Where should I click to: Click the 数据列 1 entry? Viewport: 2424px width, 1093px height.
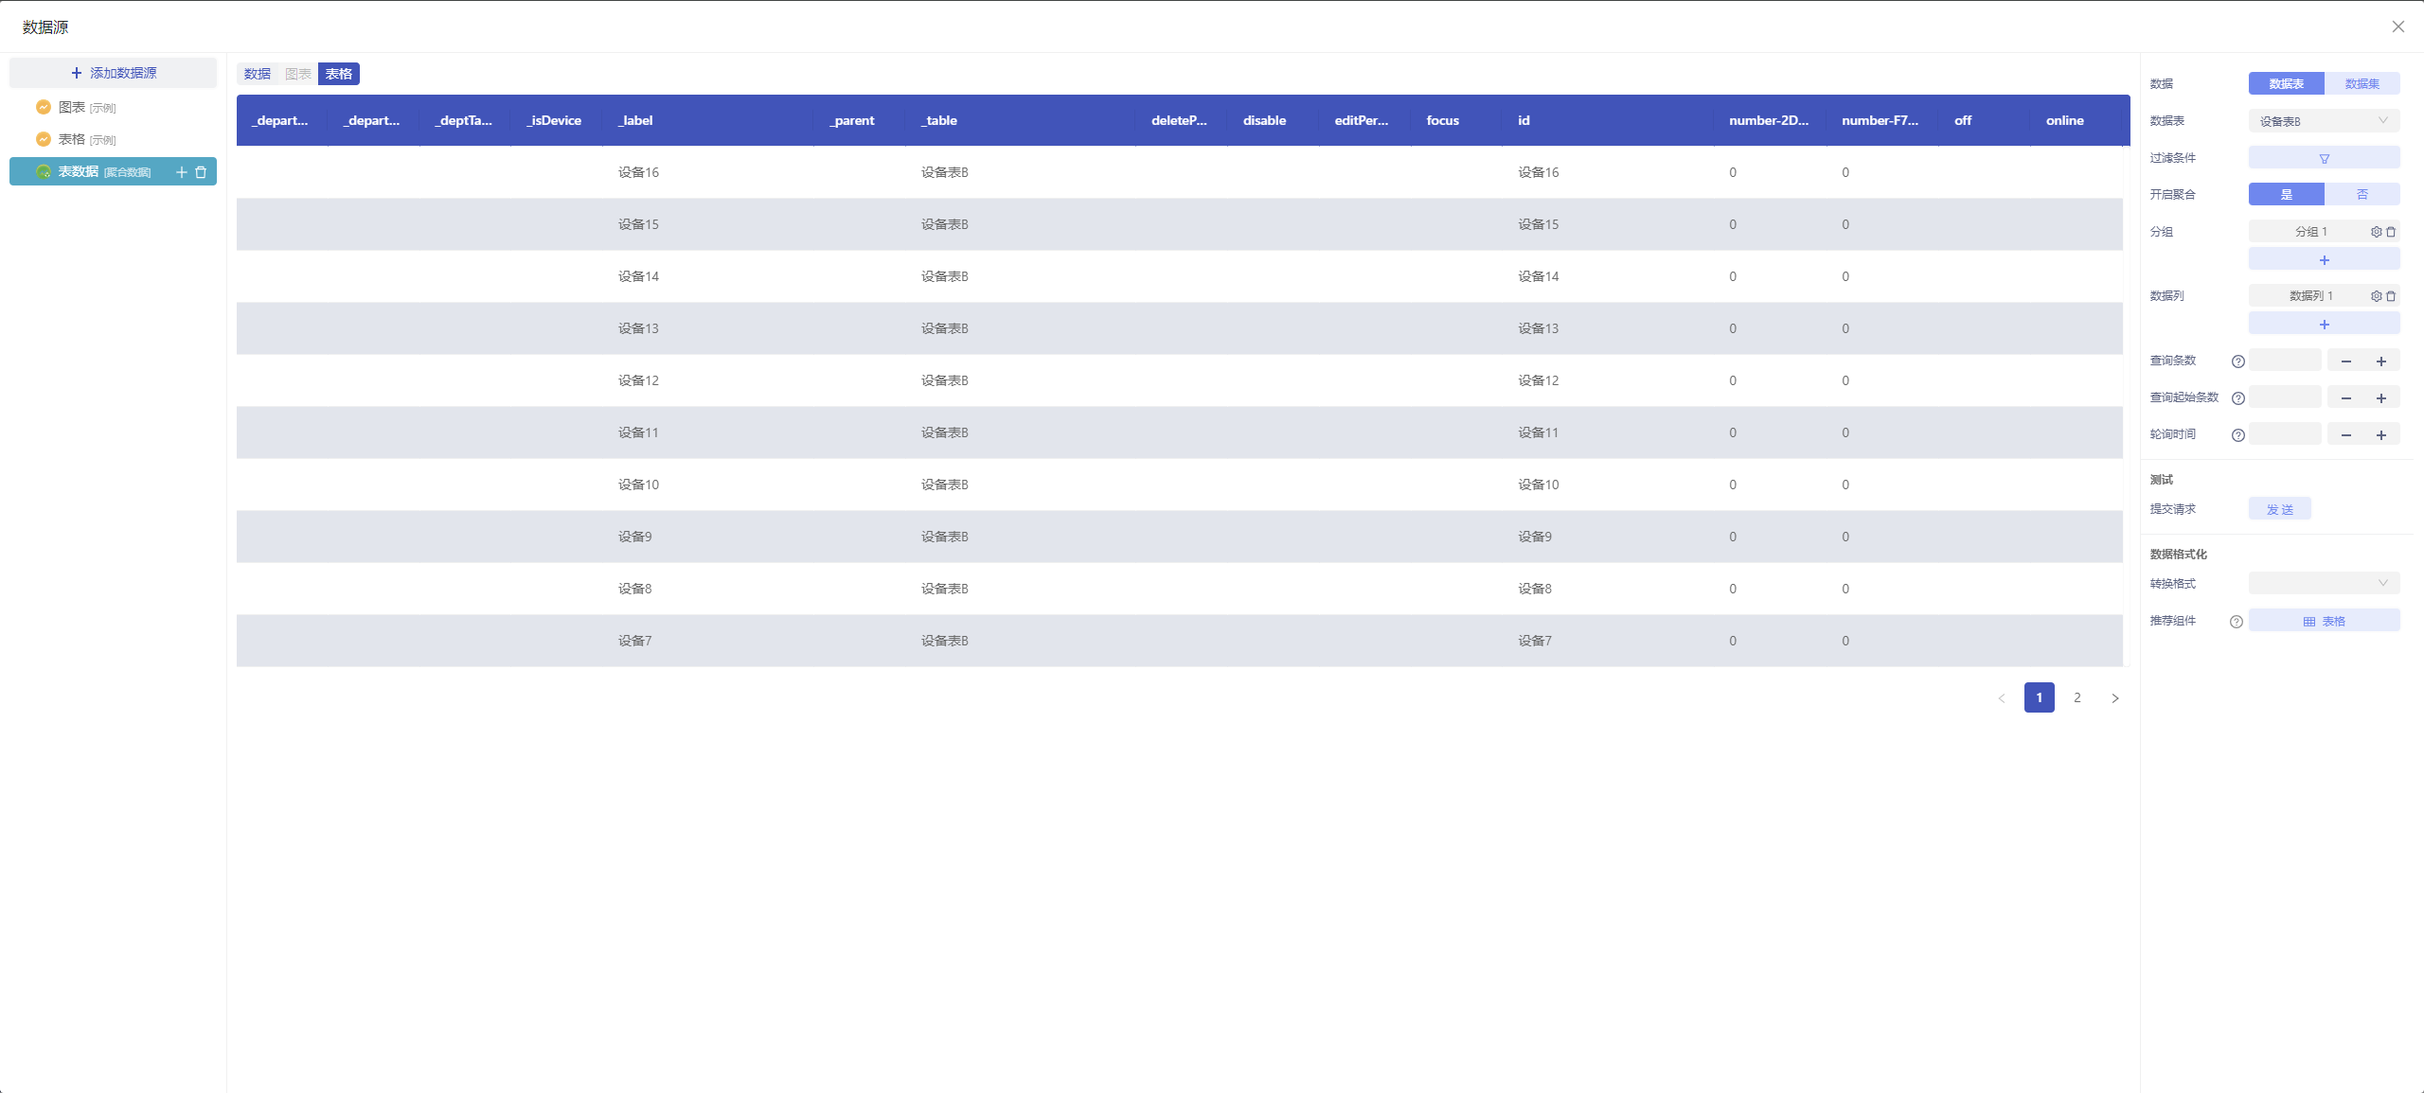[2310, 296]
